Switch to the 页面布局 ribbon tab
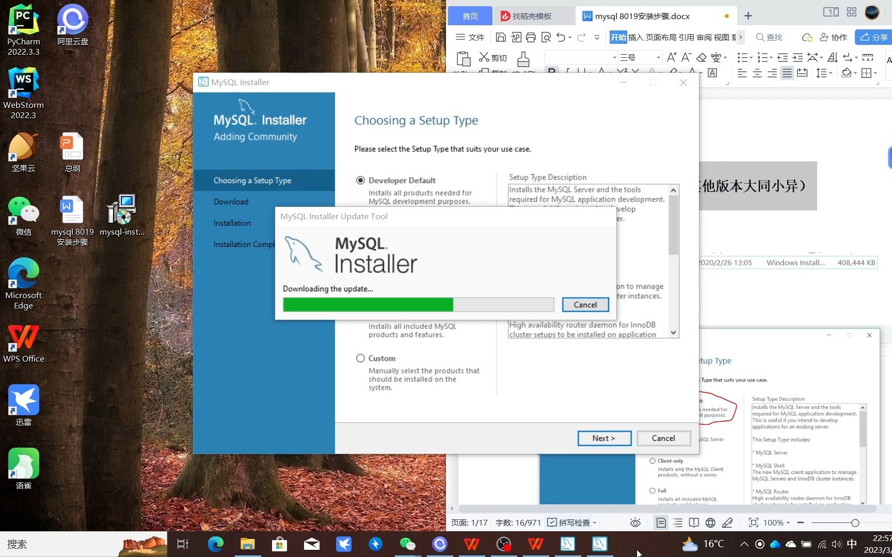Screen dimensions: 892x557 point(661,37)
